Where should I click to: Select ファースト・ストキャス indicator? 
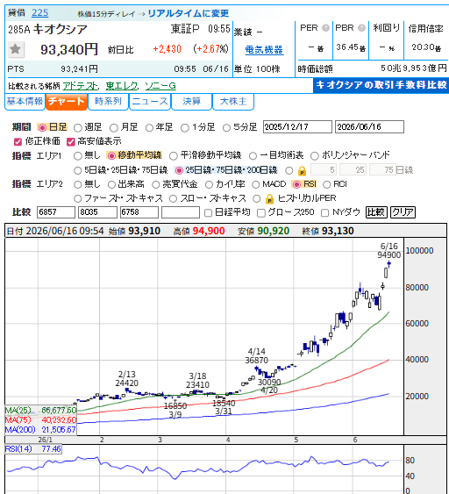click(78, 199)
